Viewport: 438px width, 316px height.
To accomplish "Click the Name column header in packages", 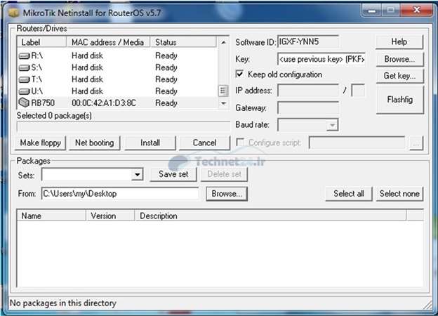I will pyautogui.click(x=51, y=216).
